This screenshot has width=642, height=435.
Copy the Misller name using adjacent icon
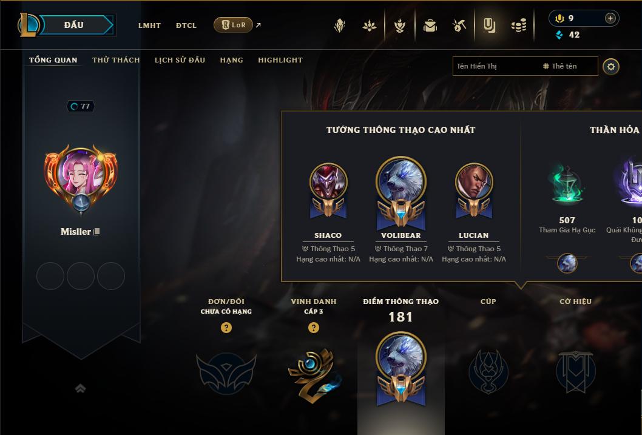96,232
